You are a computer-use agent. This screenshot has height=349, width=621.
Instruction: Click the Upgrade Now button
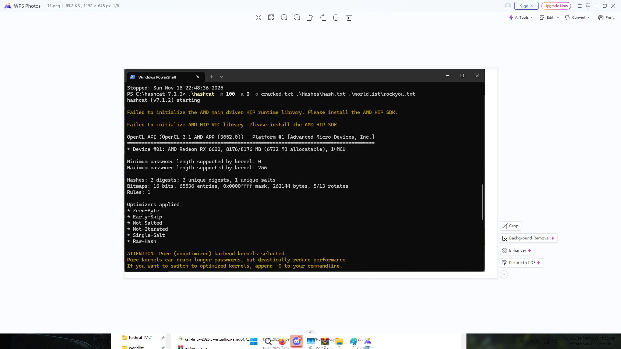pos(556,6)
